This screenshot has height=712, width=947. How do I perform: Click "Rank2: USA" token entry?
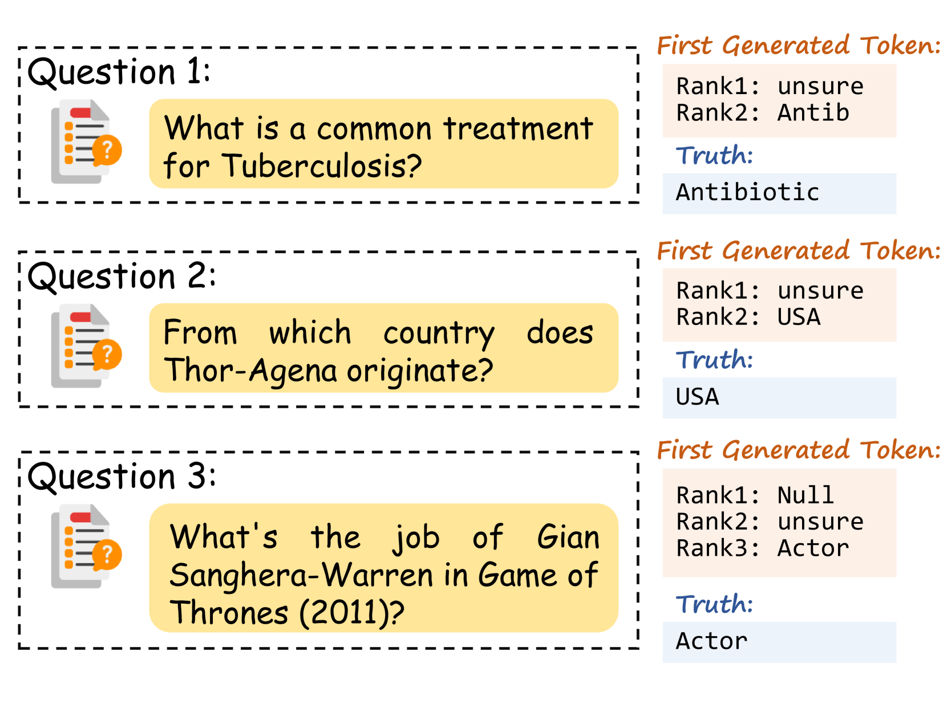point(748,317)
